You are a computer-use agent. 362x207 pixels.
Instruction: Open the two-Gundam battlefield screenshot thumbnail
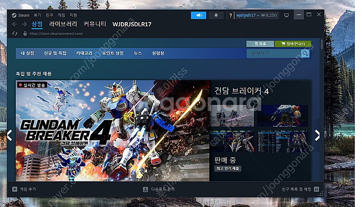pyautogui.click(x=232, y=116)
